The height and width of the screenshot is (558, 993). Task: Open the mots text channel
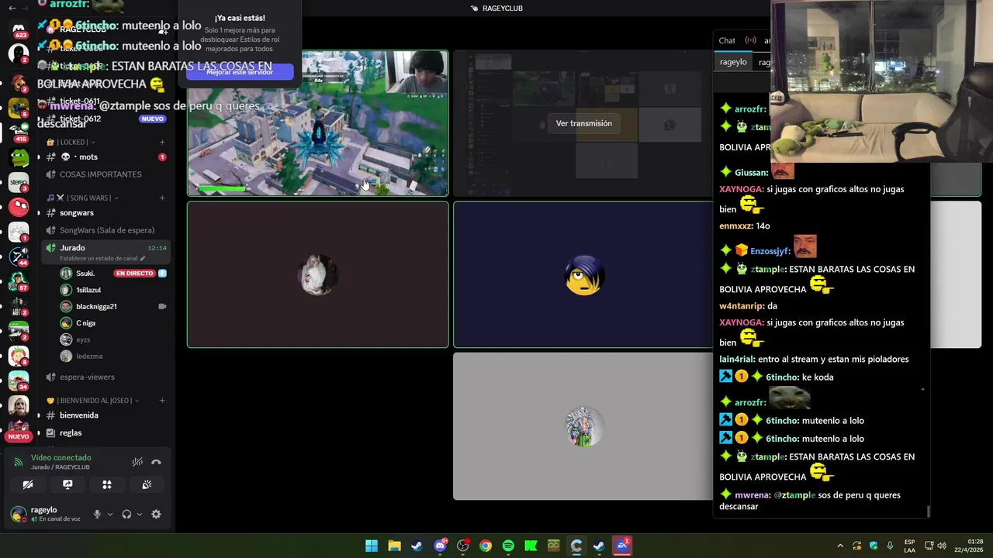click(x=105, y=157)
